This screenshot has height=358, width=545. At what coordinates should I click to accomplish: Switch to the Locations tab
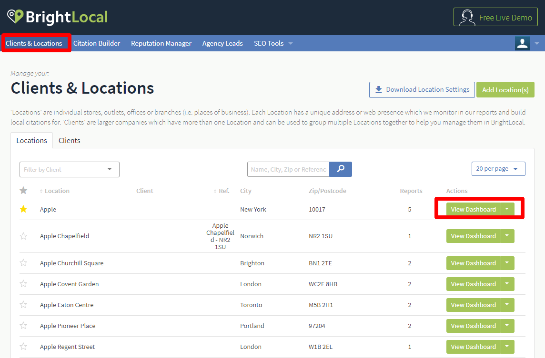point(31,141)
